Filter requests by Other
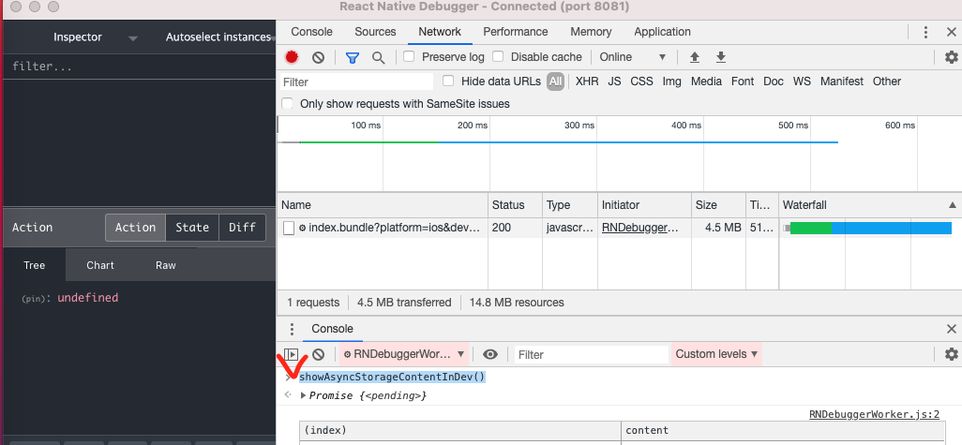Image resolution: width=962 pixels, height=445 pixels. tap(887, 82)
